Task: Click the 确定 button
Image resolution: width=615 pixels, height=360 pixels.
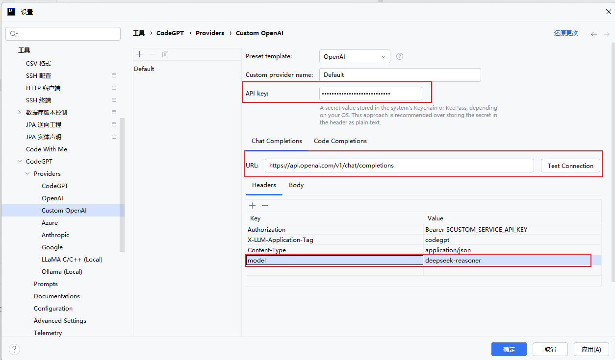Action: [509, 349]
